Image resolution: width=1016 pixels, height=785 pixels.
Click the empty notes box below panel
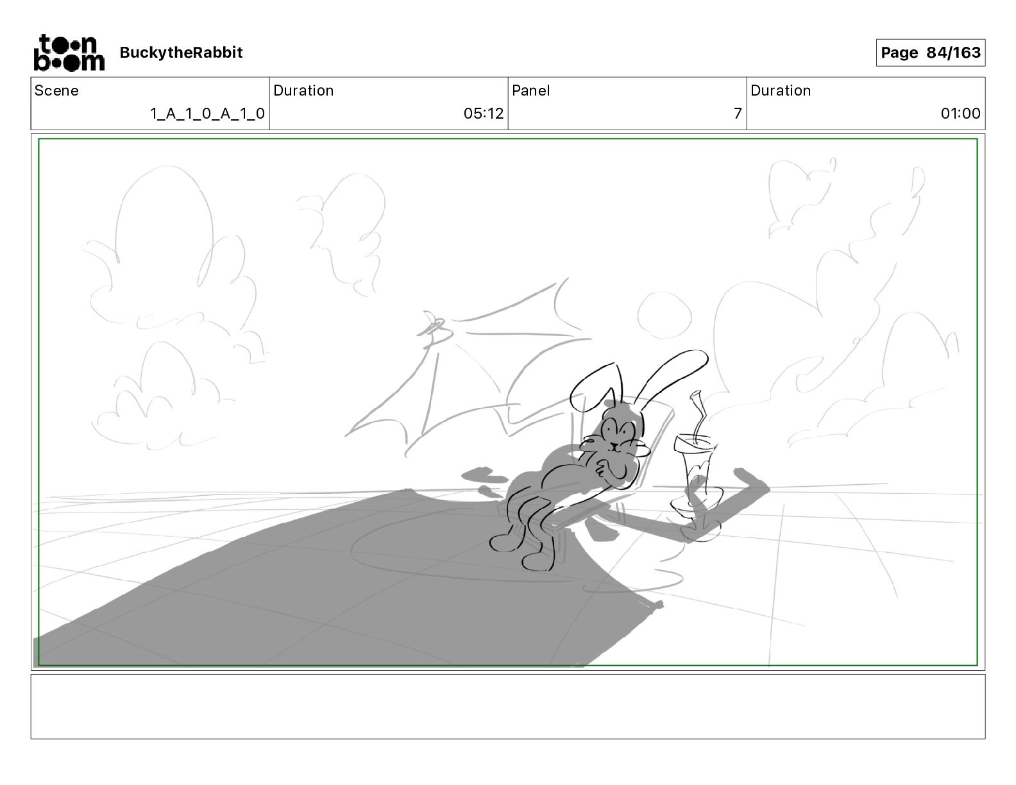coord(508,706)
